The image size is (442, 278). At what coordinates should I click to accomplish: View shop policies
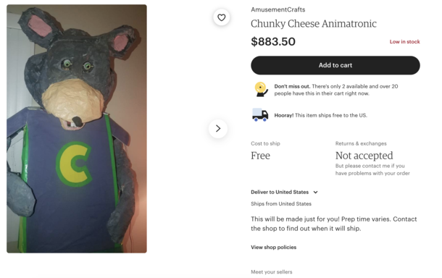(x=273, y=248)
